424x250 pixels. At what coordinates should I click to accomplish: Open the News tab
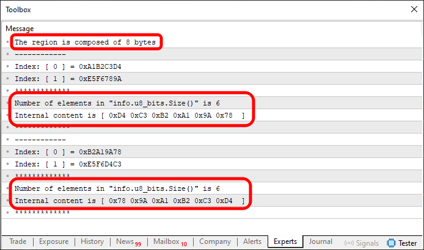click(x=128, y=242)
